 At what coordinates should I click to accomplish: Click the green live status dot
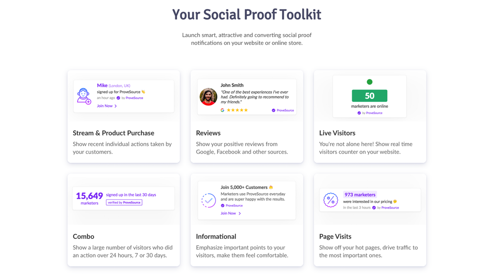(369, 82)
